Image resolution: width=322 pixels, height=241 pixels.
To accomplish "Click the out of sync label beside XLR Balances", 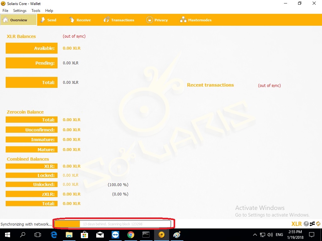I will (74, 36).
